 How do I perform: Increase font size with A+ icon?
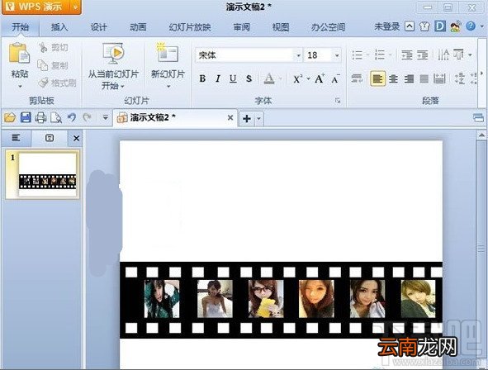click(320, 78)
